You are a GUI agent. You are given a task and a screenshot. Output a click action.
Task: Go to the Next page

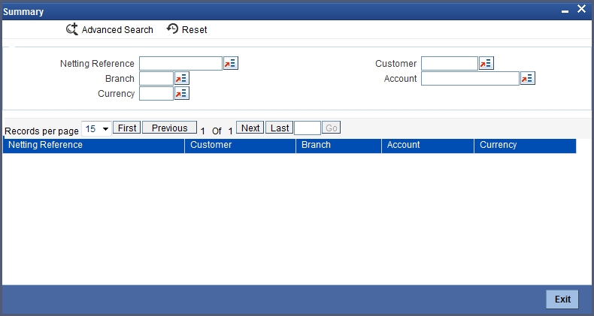click(250, 128)
